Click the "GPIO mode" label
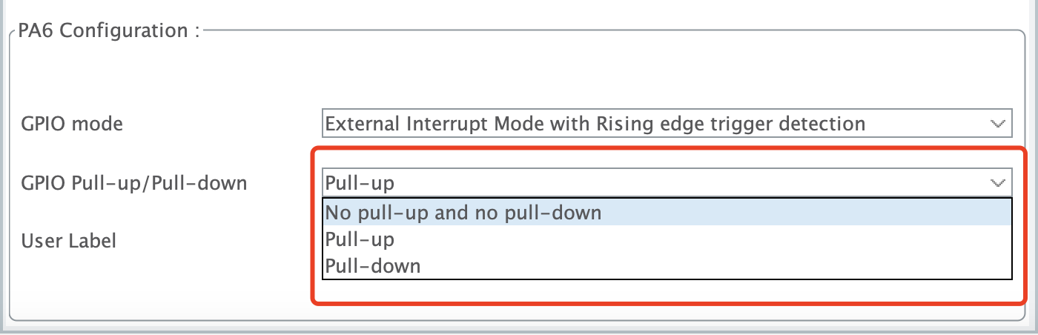Viewport: 1038px width, 335px height. click(72, 124)
